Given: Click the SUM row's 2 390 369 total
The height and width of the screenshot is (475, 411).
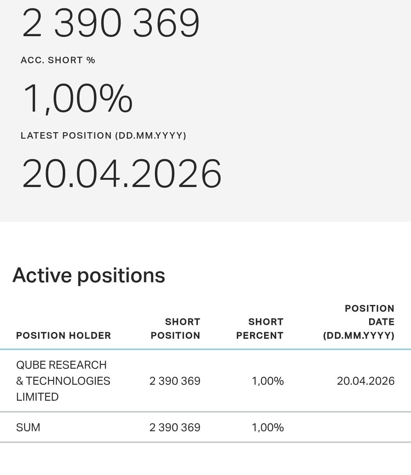Looking at the screenshot, I should (x=175, y=427).
